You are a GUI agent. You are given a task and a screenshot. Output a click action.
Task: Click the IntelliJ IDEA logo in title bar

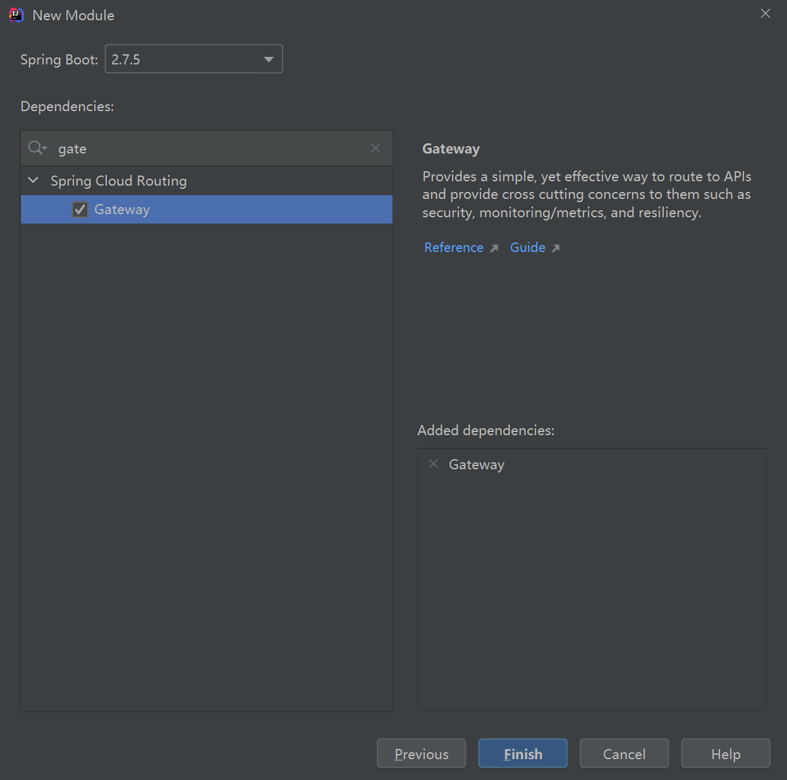(16, 15)
